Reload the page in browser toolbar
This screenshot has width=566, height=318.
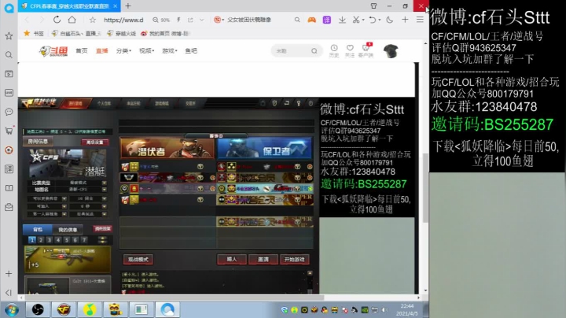57,20
